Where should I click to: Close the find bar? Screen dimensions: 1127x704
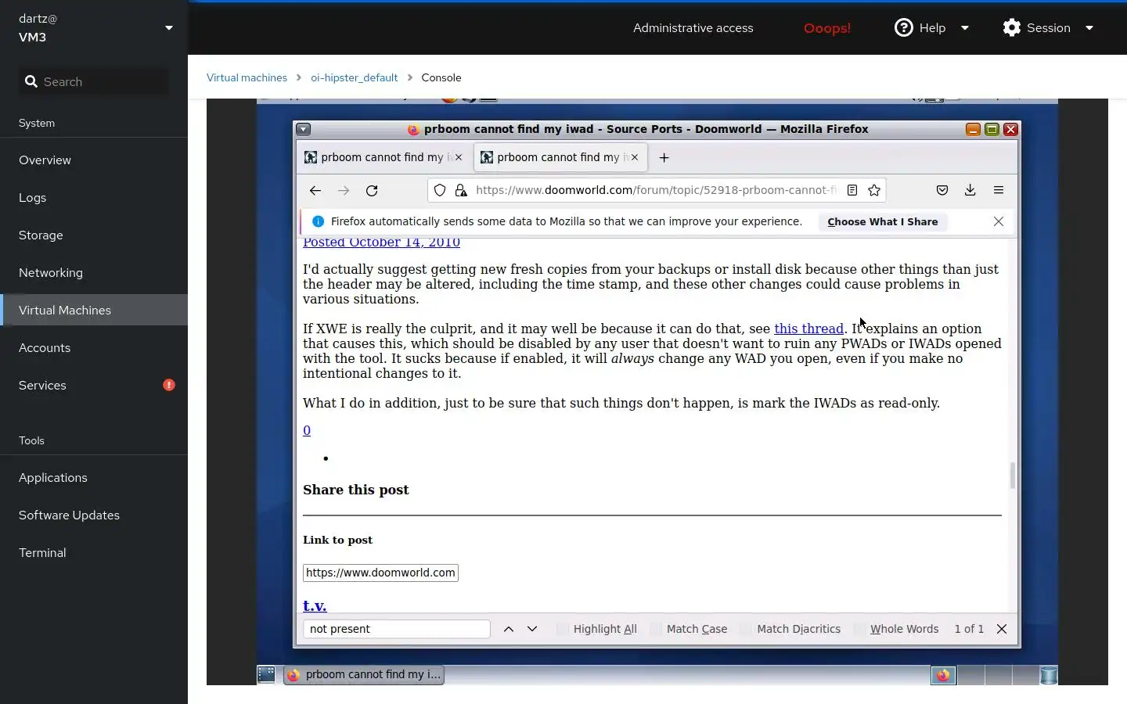coord(1002,629)
